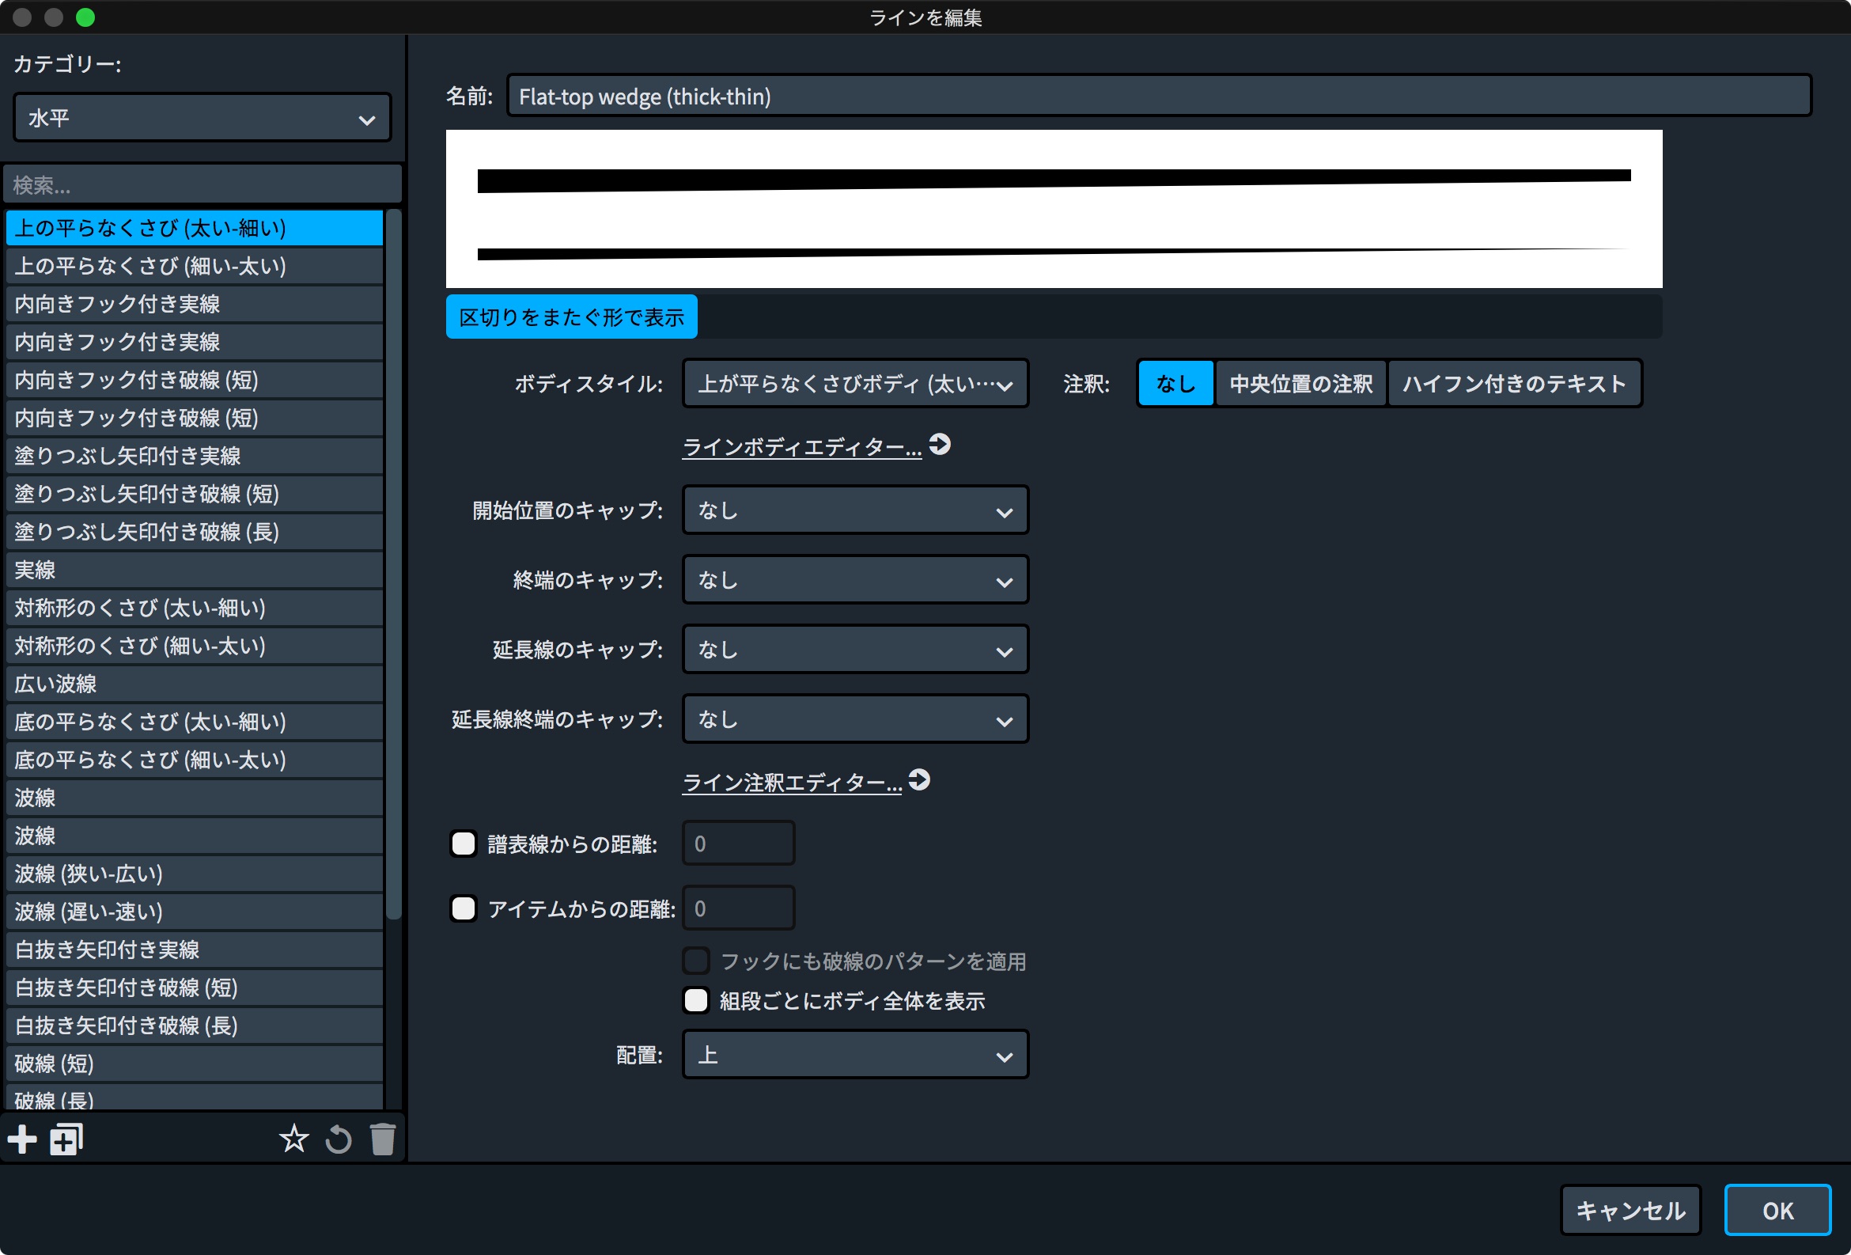Select ハイフン付きのテキスト annotation option
The height and width of the screenshot is (1255, 1851).
(x=1514, y=383)
